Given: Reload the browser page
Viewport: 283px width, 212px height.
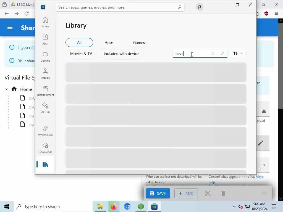Looking at the screenshot, I should (x=27, y=14).
